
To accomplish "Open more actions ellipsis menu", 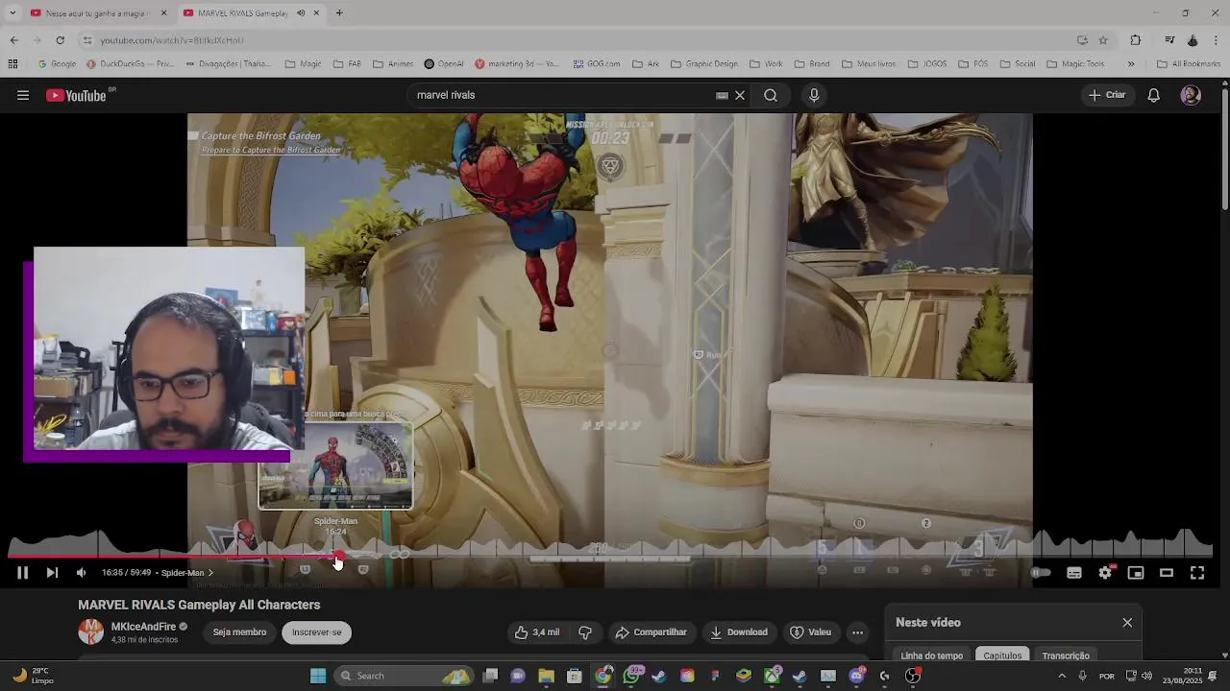I will pyautogui.click(x=857, y=632).
